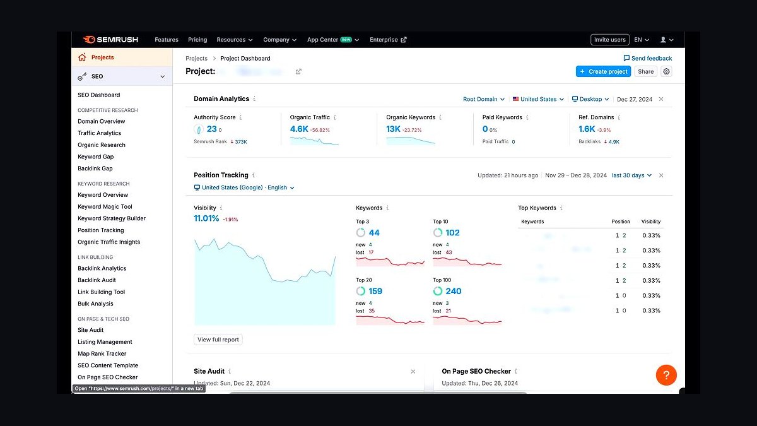Image resolution: width=757 pixels, height=426 pixels.
Task: Open the user account icon menu
Action: pyautogui.click(x=666, y=40)
